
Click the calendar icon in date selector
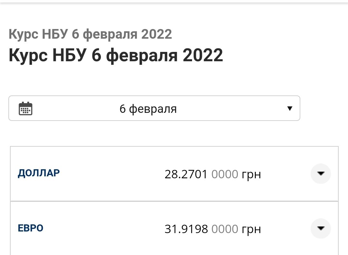click(x=26, y=108)
